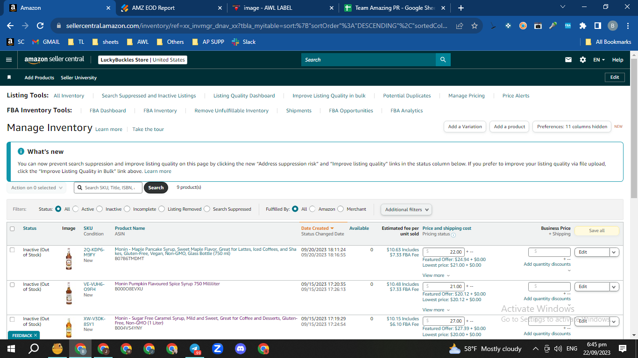The height and width of the screenshot is (358, 638).
Task: Select the Search Suppressed status radio
Action: coord(207,209)
